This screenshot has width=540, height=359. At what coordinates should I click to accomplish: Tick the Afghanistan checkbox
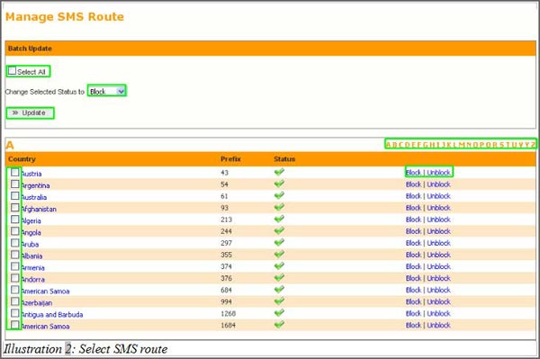14,208
